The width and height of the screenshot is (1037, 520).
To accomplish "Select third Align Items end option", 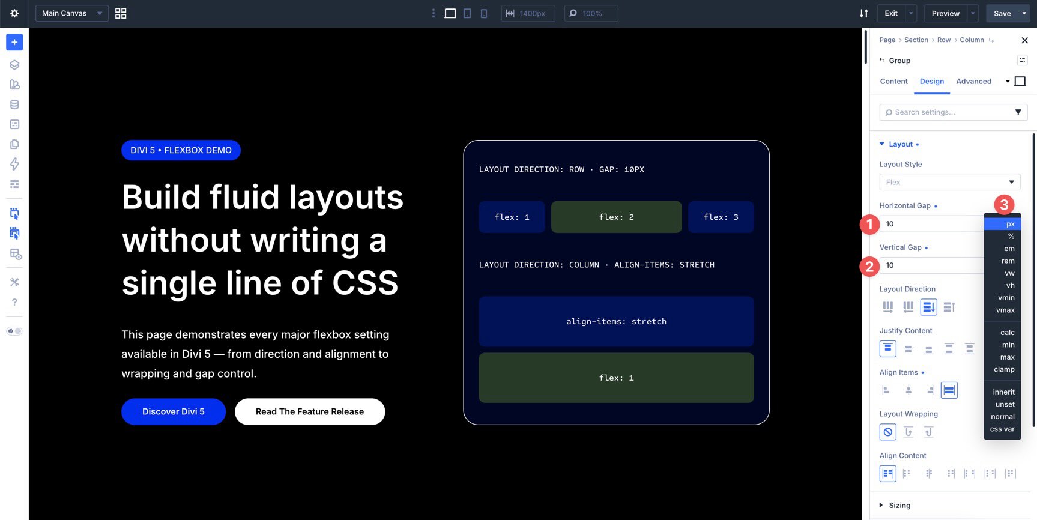I will [x=930, y=390].
